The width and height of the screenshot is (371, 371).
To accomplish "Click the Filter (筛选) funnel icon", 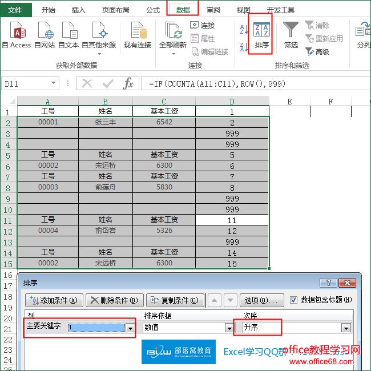I will pyautogui.click(x=291, y=35).
